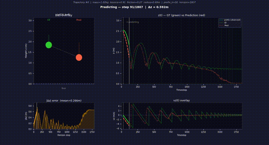
Task: Click tick '3.0' on the ball overlay axis
Action: [30, 21]
